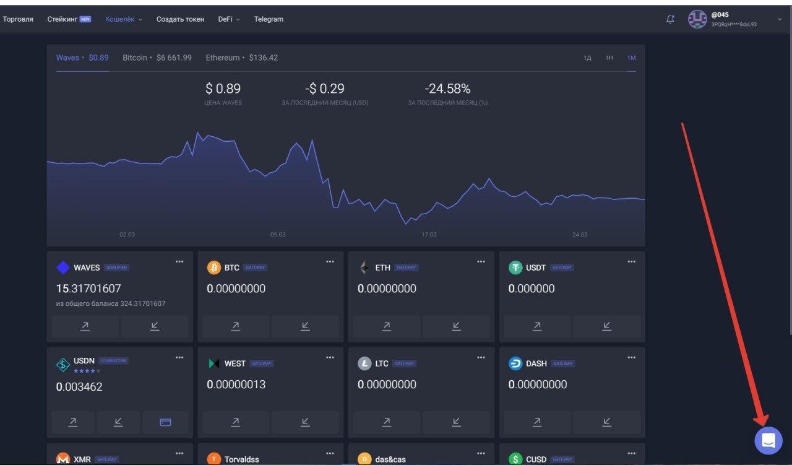
Task: Click card payment icon on USDN card
Action: [x=165, y=422]
